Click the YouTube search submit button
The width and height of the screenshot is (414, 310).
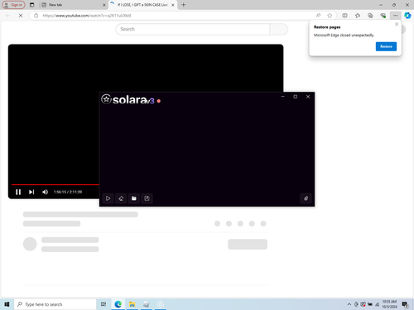click(279, 29)
